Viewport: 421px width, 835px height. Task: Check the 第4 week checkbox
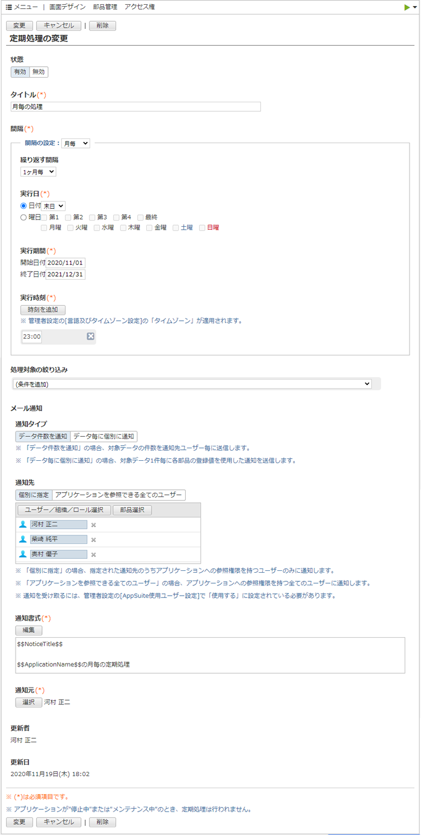(x=117, y=217)
